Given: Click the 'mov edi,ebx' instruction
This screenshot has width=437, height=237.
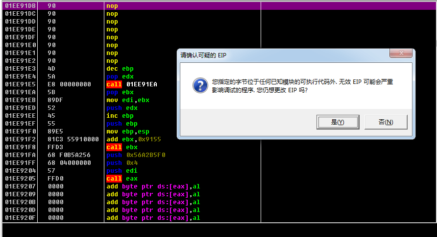Looking at the screenshot, I should click(128, 100).
